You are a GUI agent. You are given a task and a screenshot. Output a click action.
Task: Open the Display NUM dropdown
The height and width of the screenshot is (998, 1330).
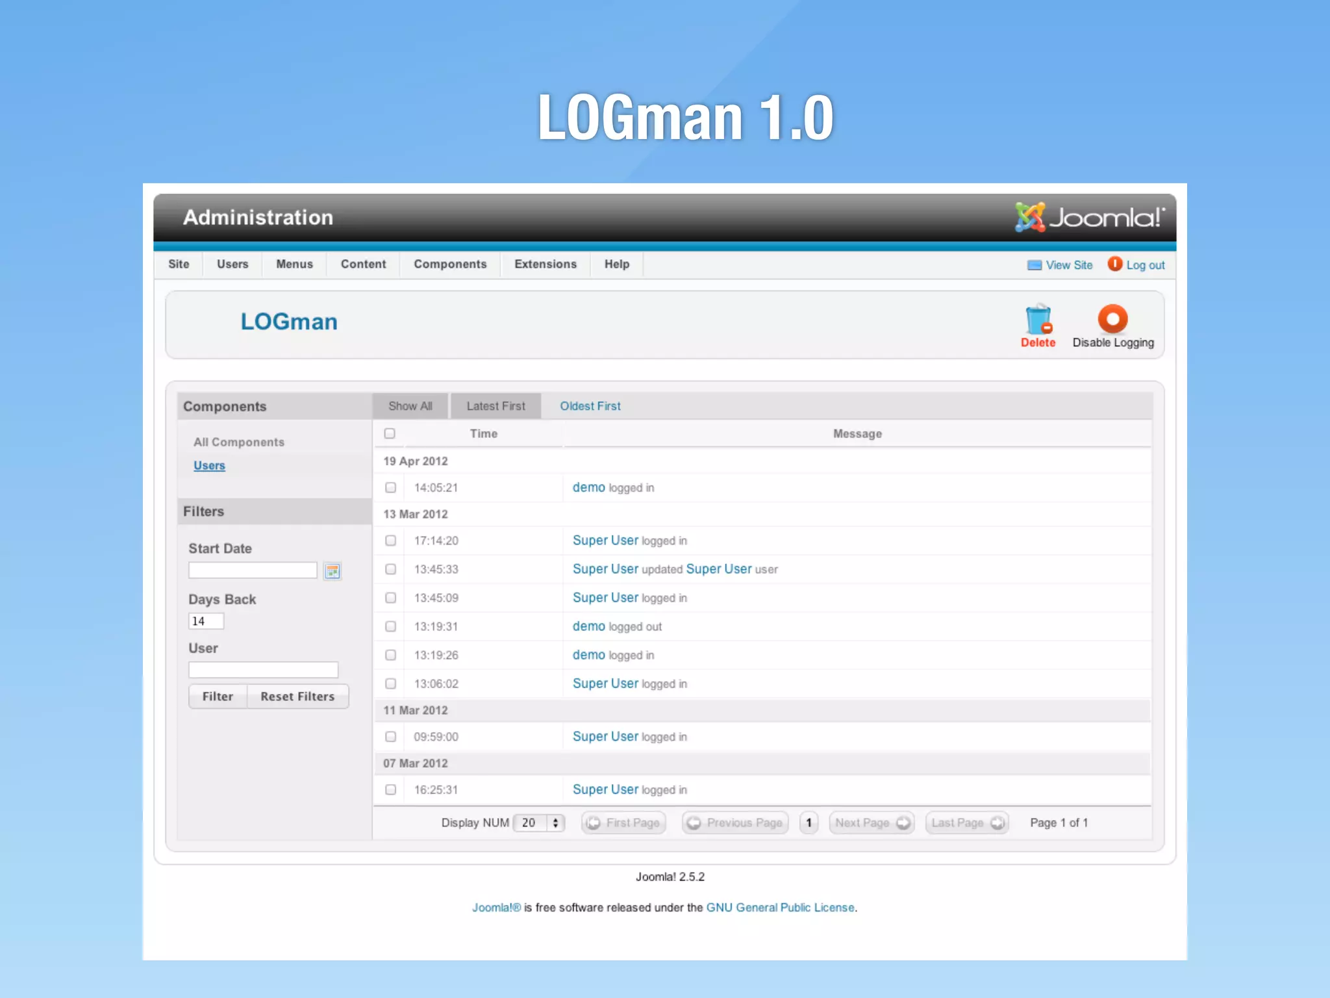[x=539, y=823]
